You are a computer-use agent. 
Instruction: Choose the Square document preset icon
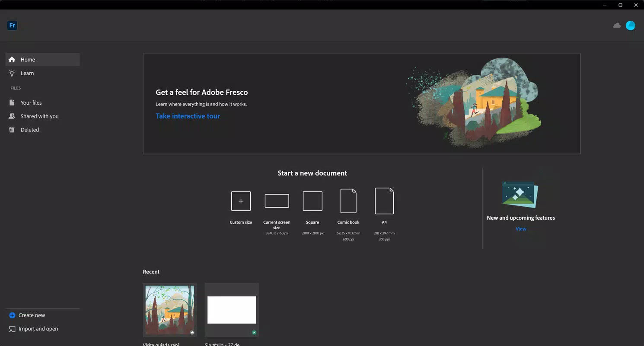pyautogui.click(x=312, y=201)
